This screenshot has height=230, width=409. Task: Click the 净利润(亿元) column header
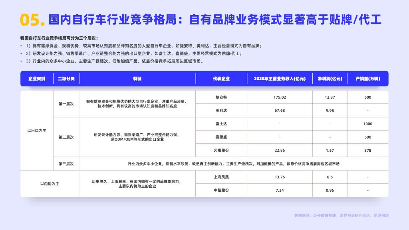click(330, 79)
